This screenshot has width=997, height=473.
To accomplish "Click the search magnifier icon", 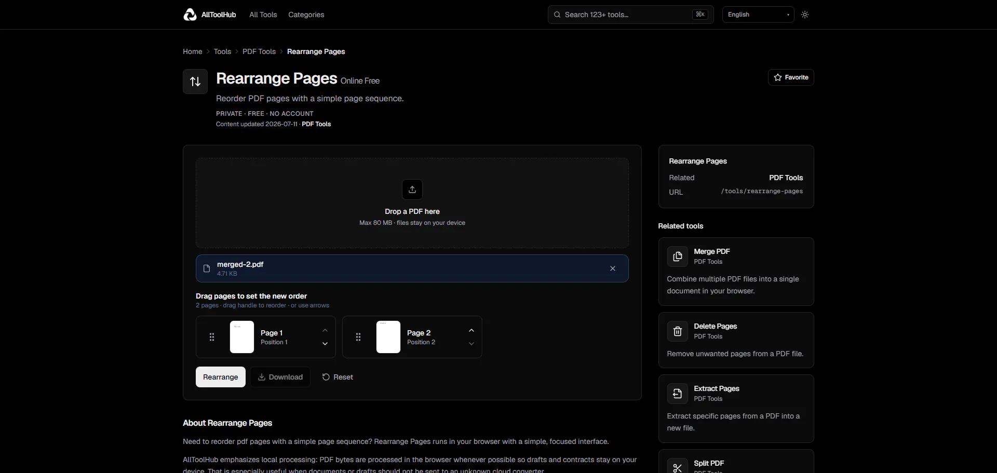I will (557, 15).
